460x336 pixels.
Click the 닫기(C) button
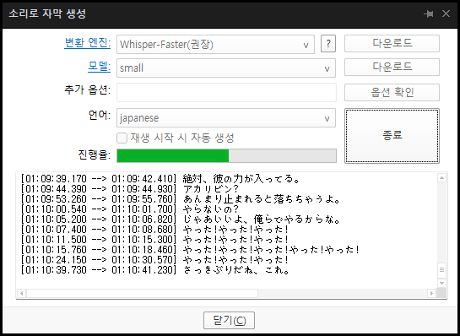point(229,321)
